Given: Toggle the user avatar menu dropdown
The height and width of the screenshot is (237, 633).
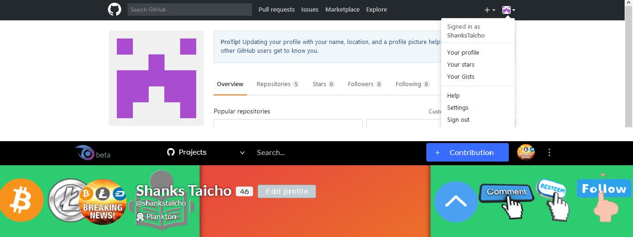Looking at the screenshot, I should (509, 10).
